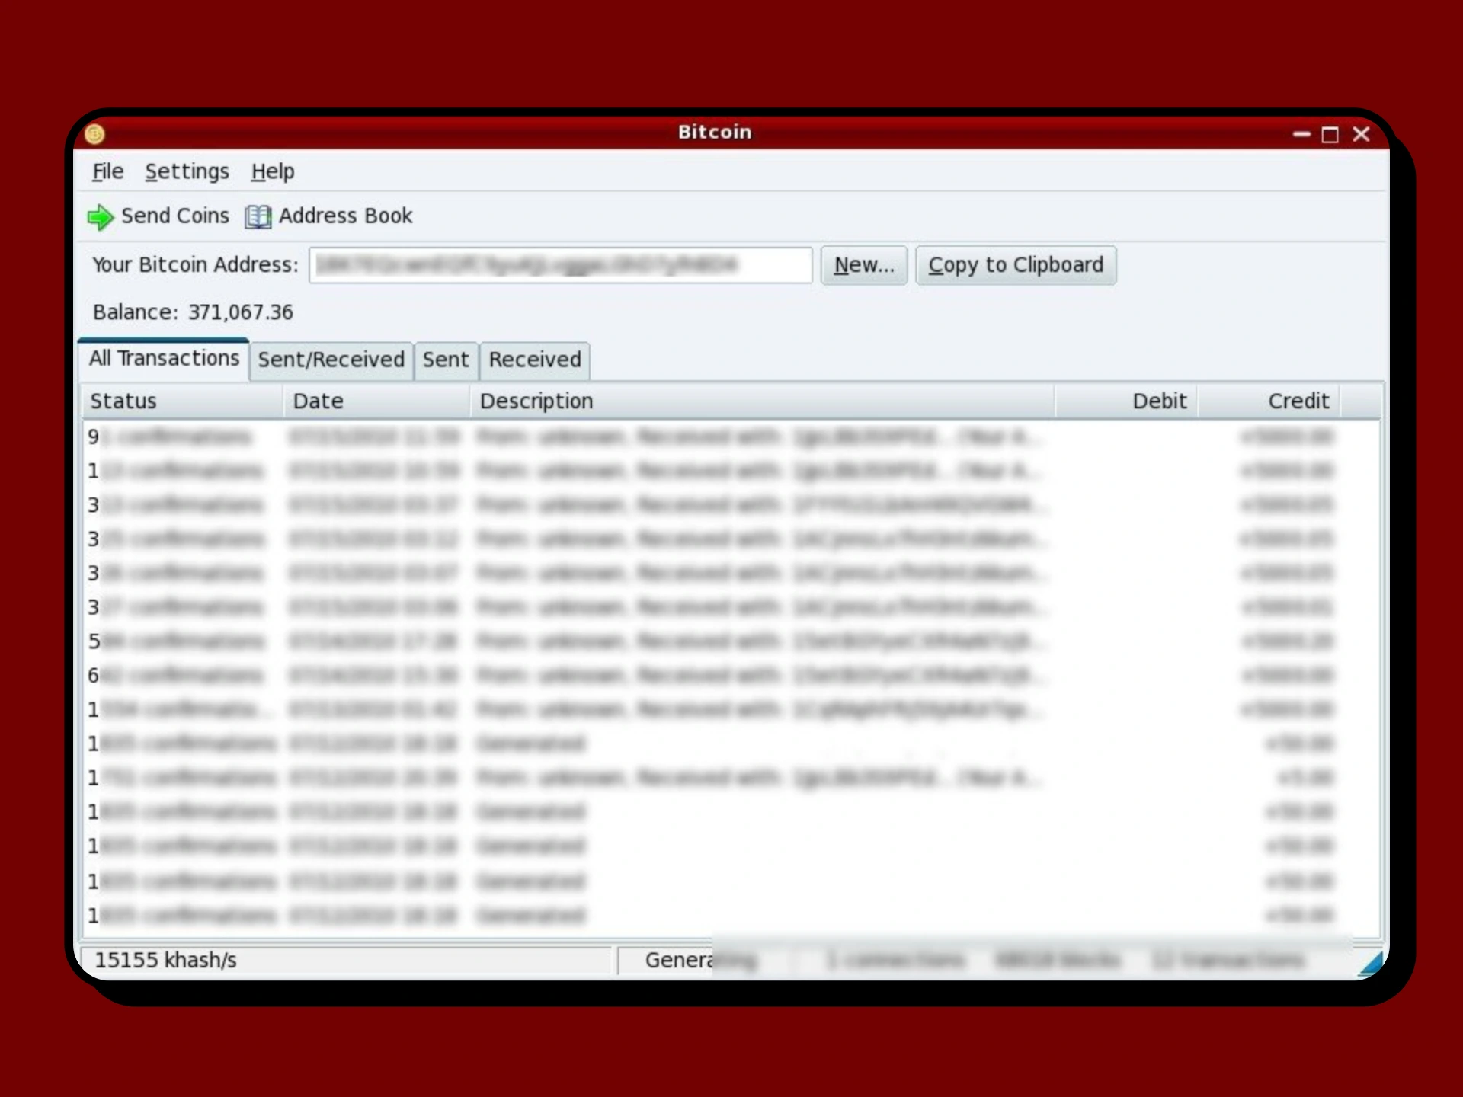
Task: Maximize the Bitcoin window
Action: pyautogui.click(x=1330, y=135)
